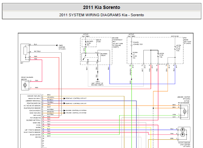Click the 'LEFT PHOTO SENSOR' pin label
The height and width of the screenshot is (148, 203).
[x=33, y=130]
